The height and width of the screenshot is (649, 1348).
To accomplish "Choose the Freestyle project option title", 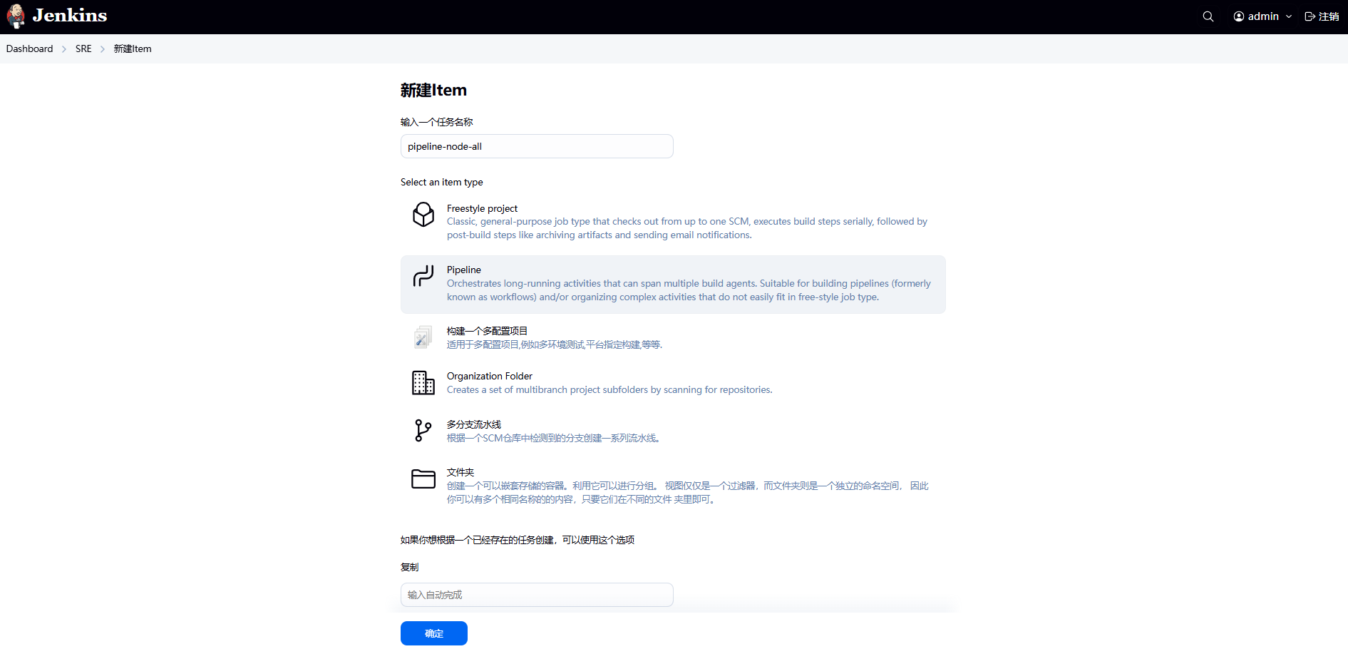I will (x=482, y=208).
